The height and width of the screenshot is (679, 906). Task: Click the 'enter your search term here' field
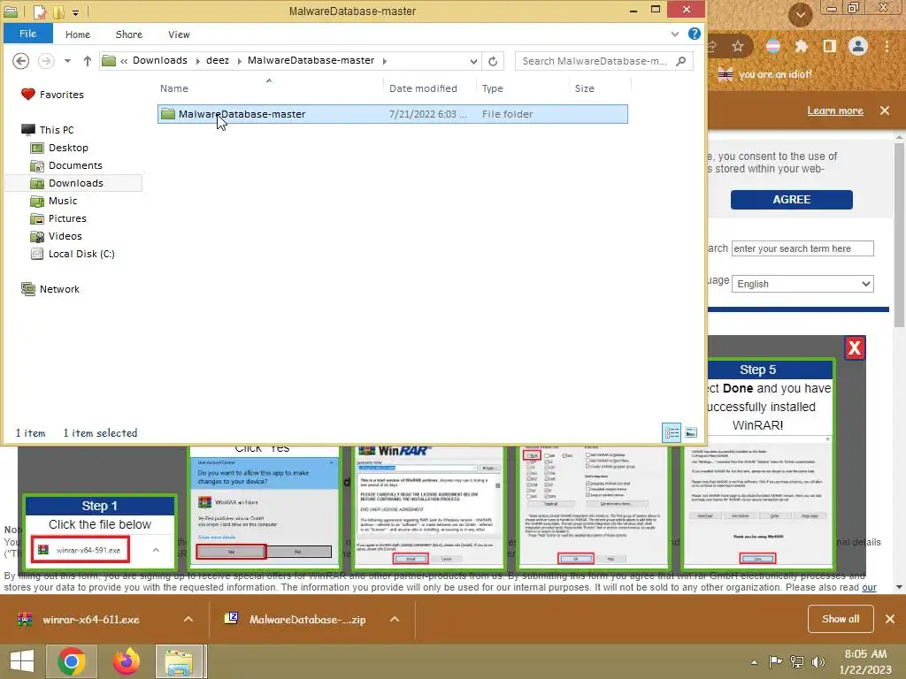(x=802, y=248)
